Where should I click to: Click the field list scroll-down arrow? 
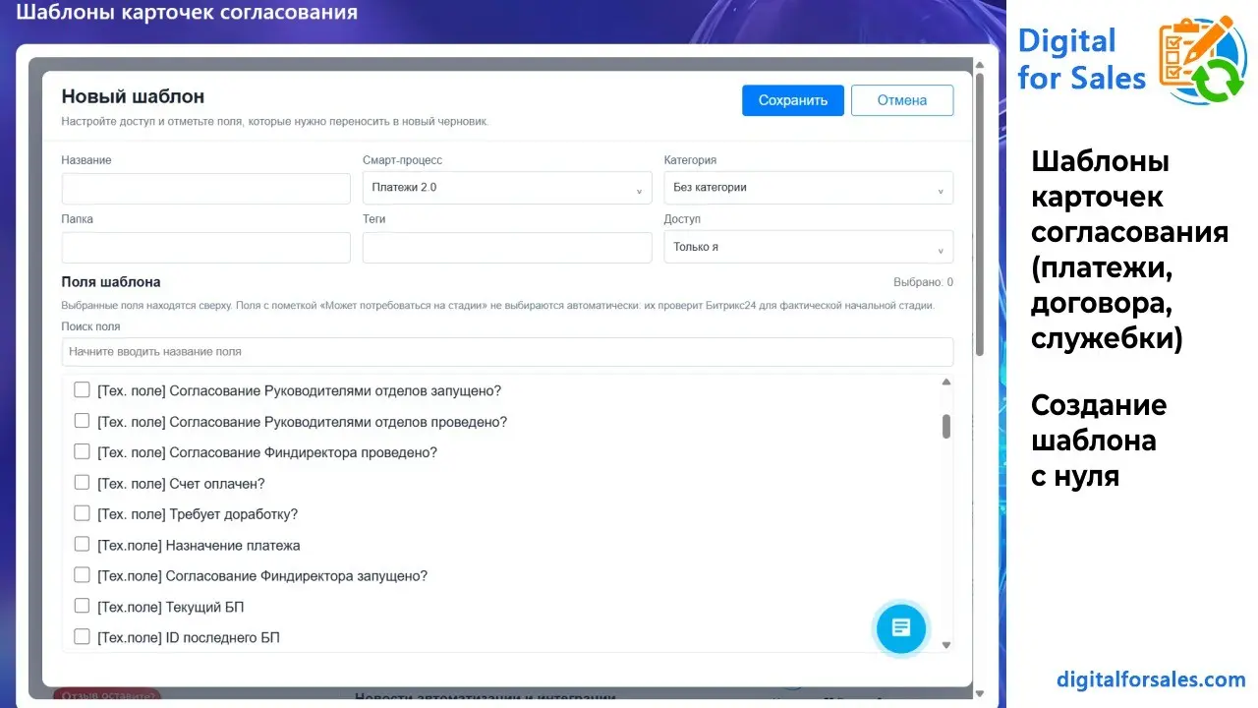(x=946, y=645)
